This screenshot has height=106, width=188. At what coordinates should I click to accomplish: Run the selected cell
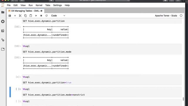tap(36, 16)
